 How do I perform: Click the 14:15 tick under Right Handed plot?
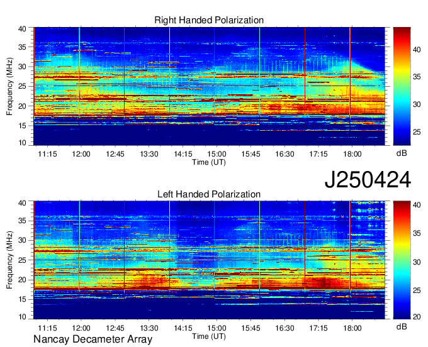coord(183,154)
